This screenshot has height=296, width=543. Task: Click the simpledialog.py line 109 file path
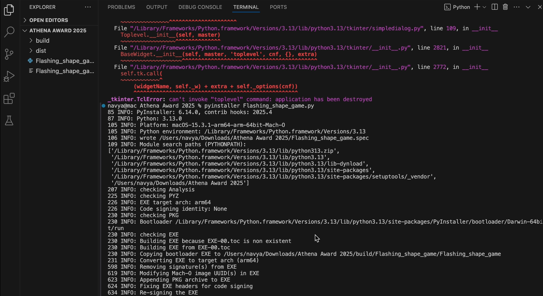point(277,28)
